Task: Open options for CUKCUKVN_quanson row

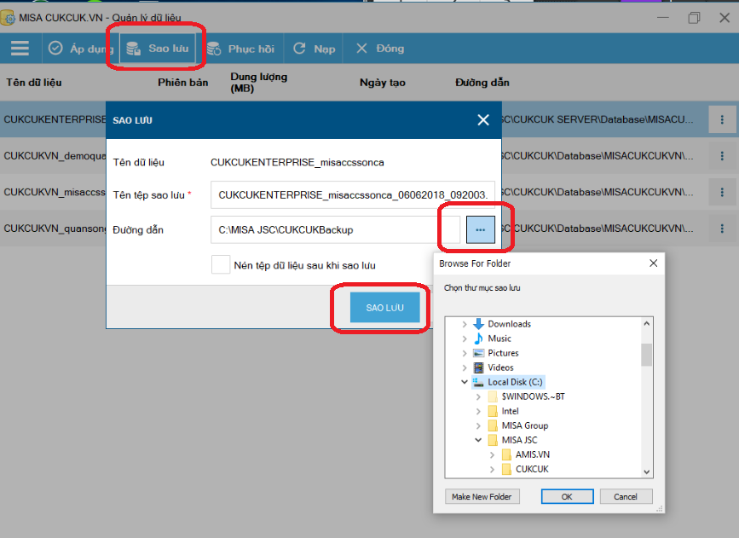Action: point(722,229)
